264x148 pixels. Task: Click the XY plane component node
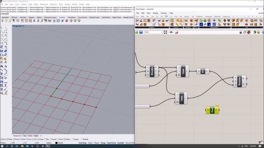coord(203,71)
